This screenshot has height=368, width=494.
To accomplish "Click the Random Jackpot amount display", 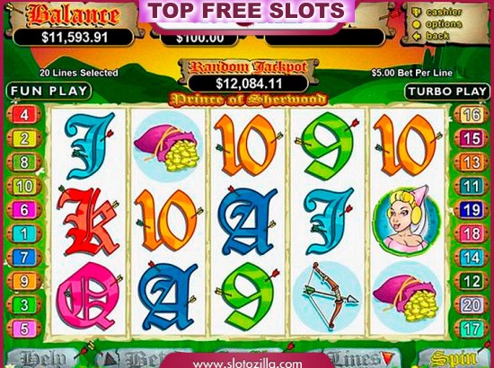I will tap(248, 83).
